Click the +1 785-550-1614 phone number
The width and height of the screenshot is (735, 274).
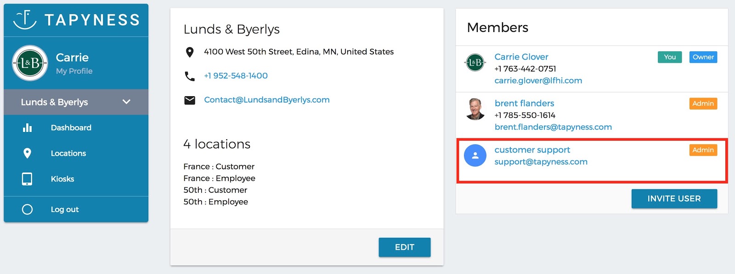tap(525, 115)
